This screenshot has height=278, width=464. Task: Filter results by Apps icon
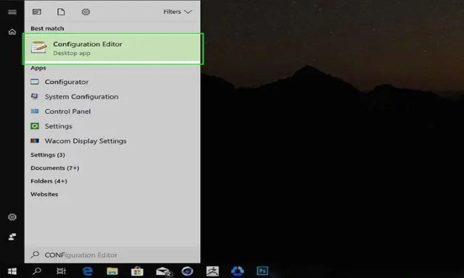(x=37, y=12)
